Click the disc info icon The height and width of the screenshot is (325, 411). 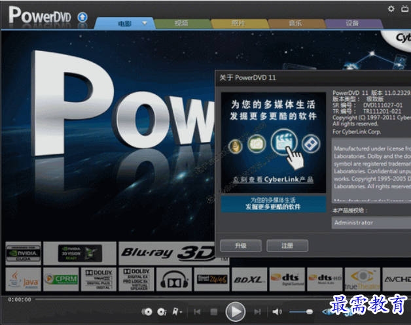pos(162,312)
